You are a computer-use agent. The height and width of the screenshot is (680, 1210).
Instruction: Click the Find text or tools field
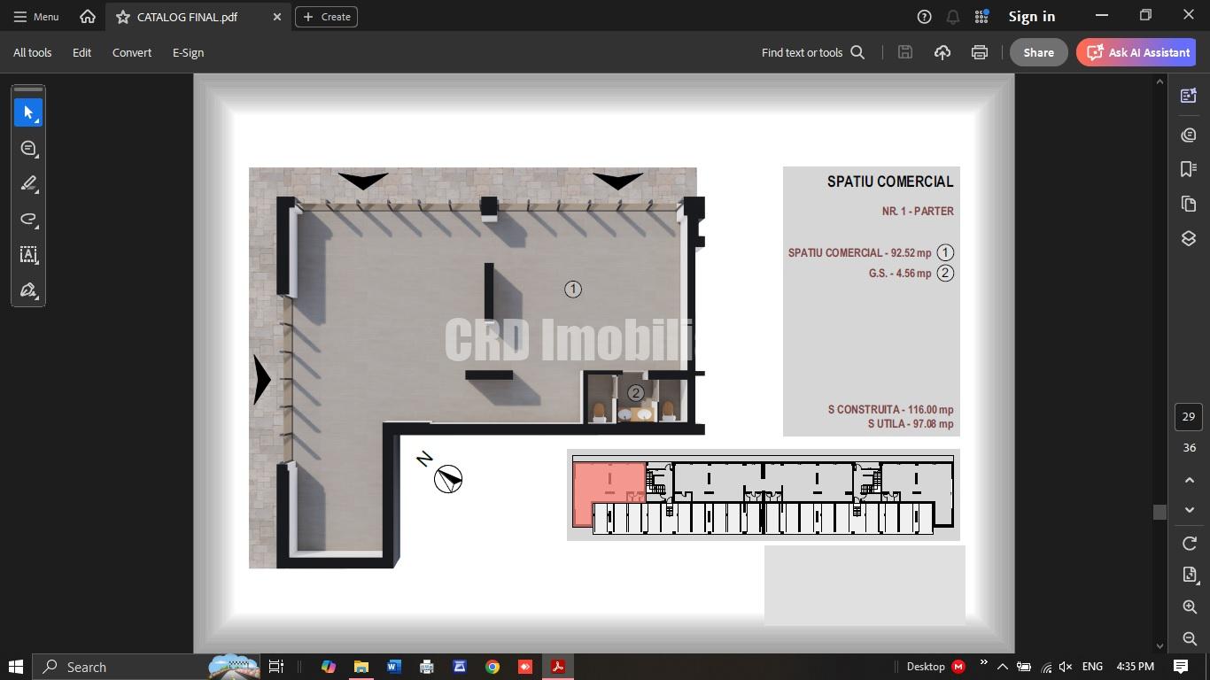[x=811, y=53]
